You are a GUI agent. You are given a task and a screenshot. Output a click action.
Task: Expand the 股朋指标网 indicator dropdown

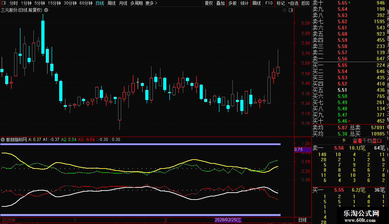tap(3, 140)
